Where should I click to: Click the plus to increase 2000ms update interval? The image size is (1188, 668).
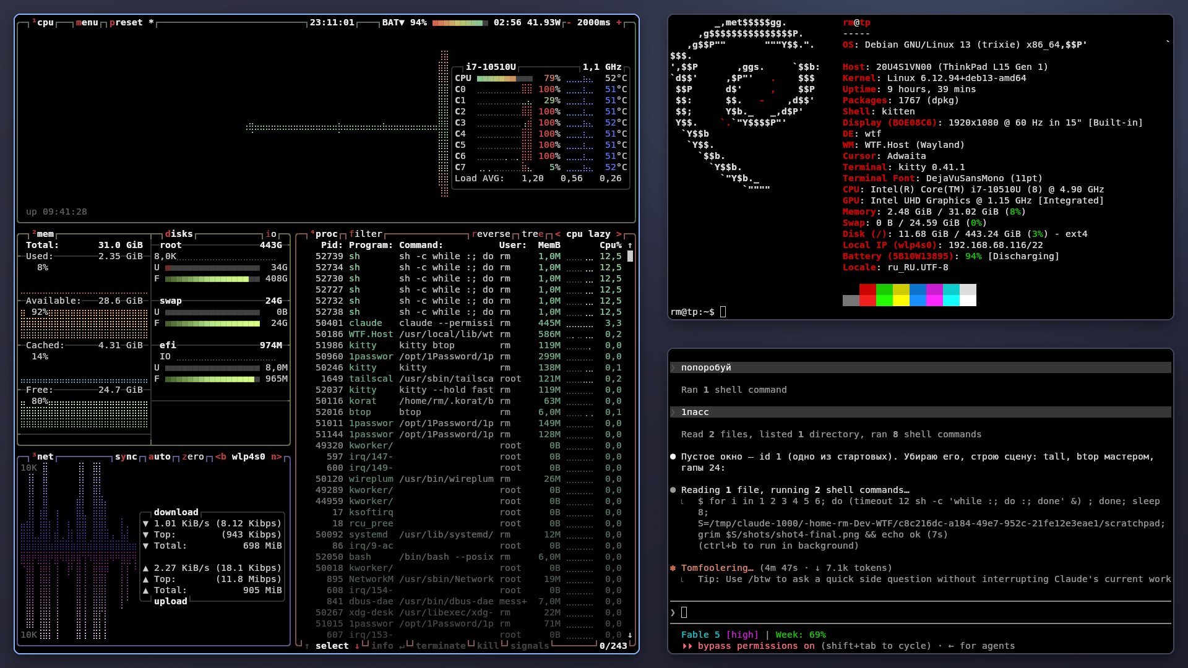click(x=619, y=23)
